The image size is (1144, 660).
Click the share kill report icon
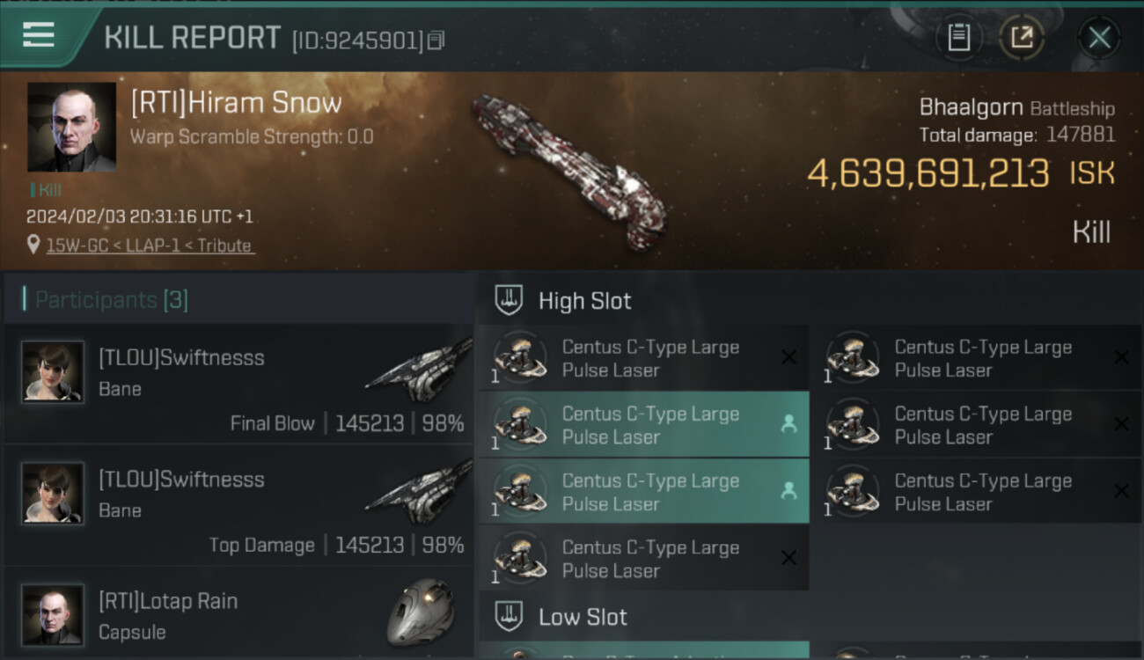coord(1022,38)
